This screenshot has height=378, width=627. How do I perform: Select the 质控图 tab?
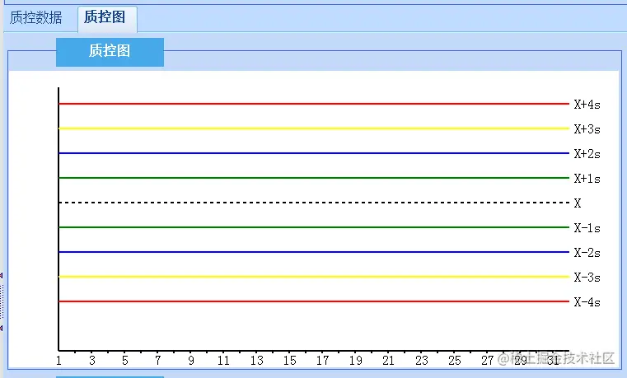[x=107, y=17]
